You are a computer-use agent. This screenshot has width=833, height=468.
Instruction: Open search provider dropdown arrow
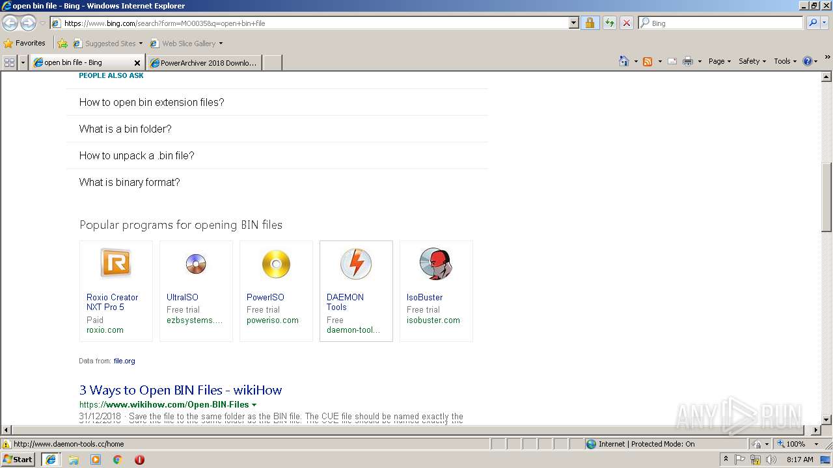click(825, 23)
